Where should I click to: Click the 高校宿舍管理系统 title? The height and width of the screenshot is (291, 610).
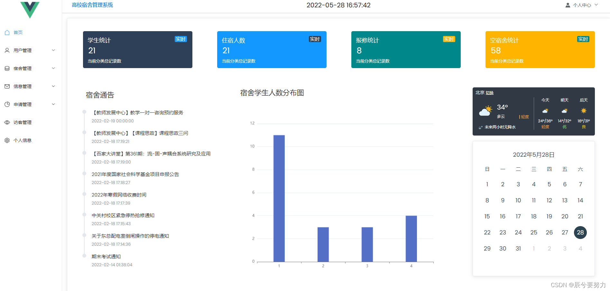(x=92, y=5)
